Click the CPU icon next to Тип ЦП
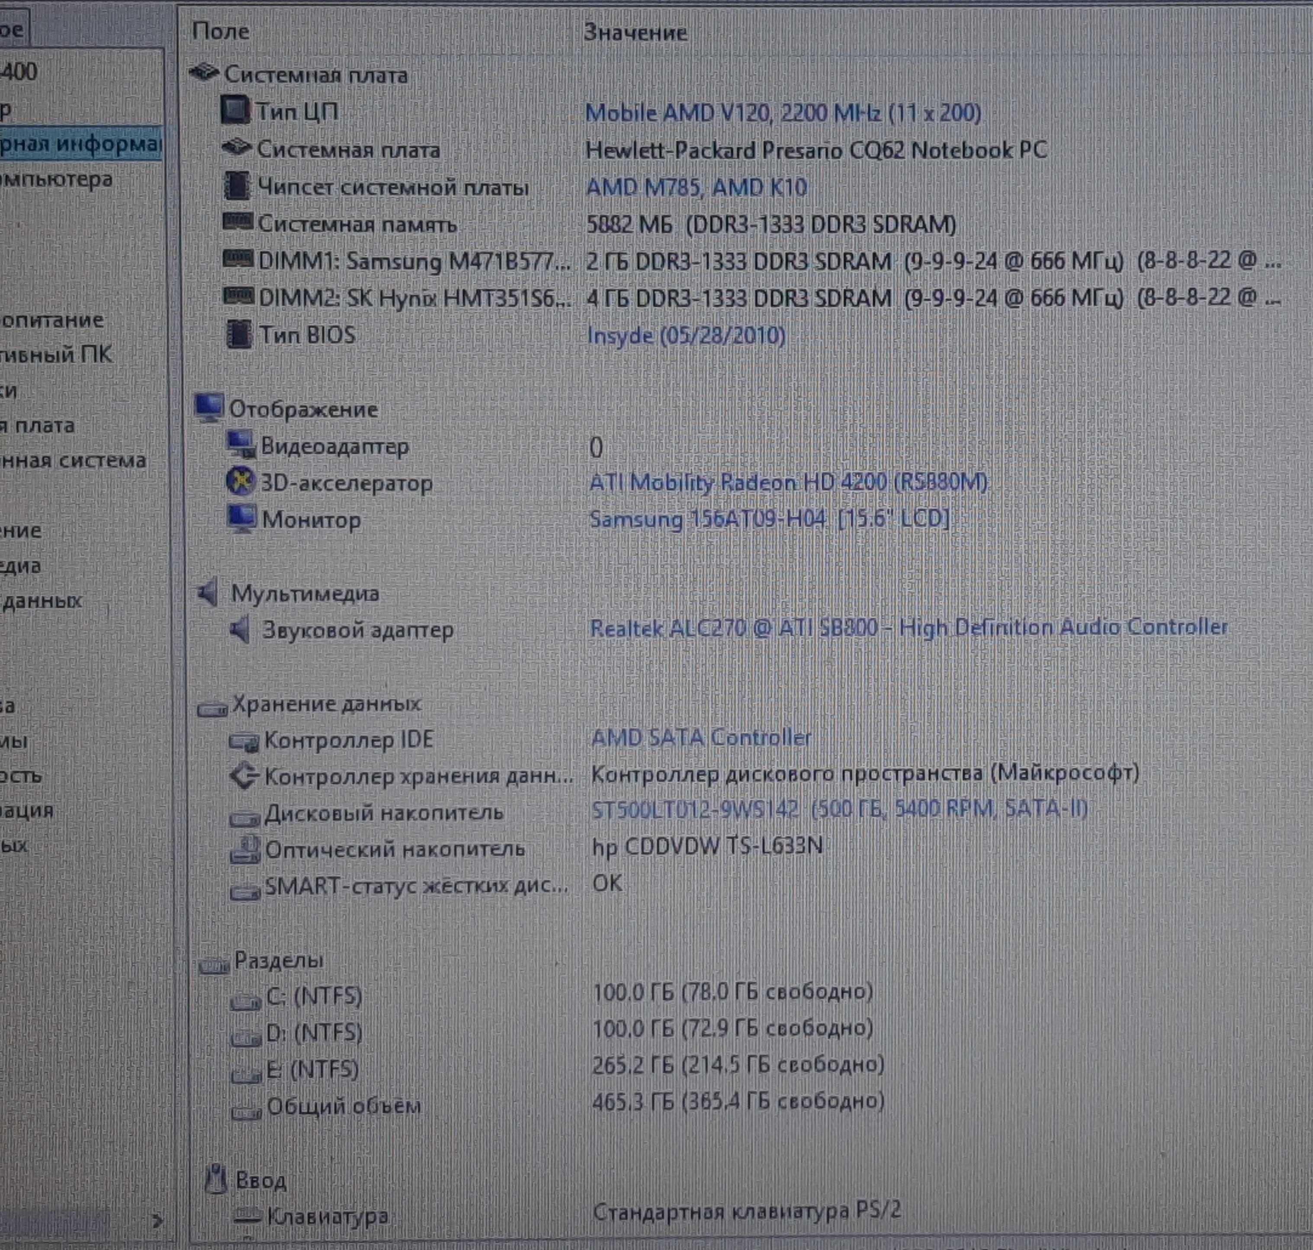The height and width of the screenshot is (1250, 1313). 235,111
